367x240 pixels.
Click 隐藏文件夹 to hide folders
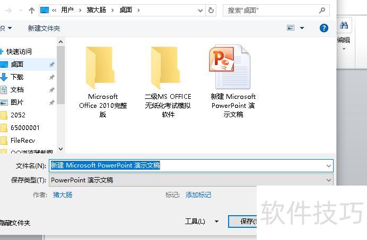tap(15, 223)
